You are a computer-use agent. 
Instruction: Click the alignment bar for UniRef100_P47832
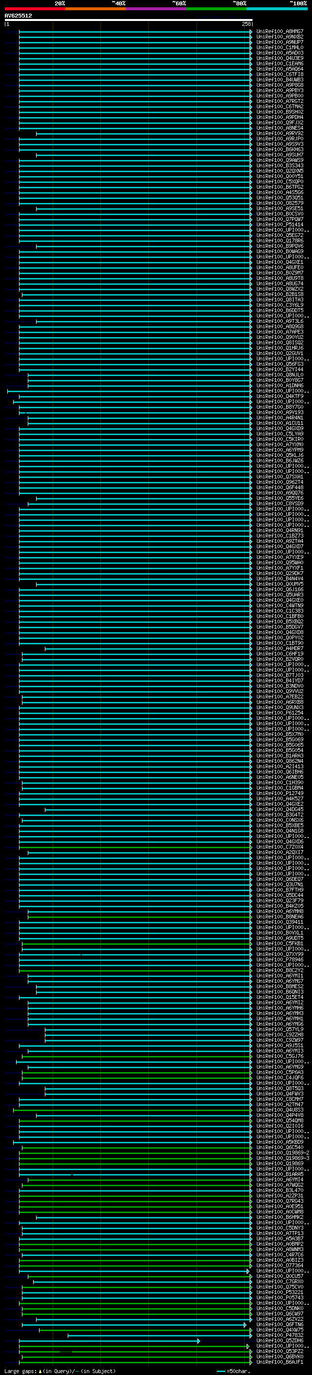(x=160, y=1335)
